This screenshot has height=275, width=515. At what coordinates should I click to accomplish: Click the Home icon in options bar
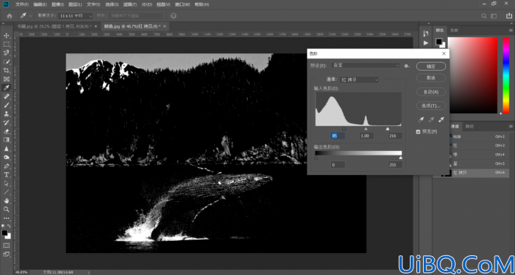tap(9, 16)
